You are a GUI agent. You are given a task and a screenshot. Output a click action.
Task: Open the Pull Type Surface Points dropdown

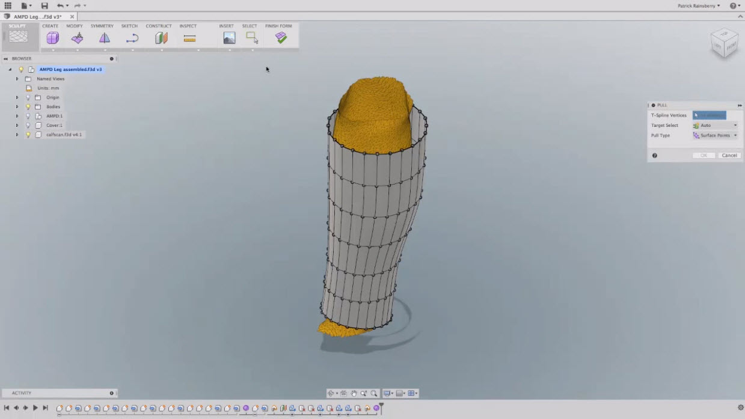pos(715,135)
